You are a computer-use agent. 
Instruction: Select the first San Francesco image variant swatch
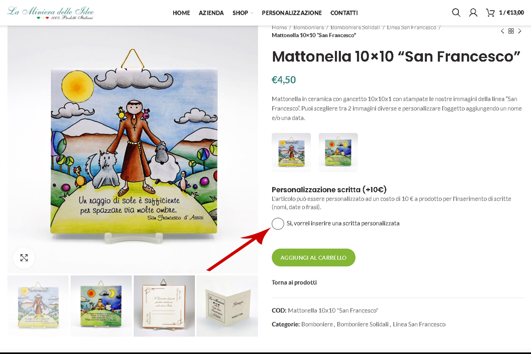pos(291,153)
